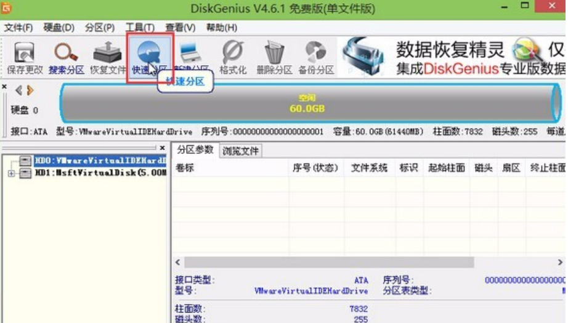The width and height of the screenshot is (568, 323).
Task: Go to next disk with orange right arrow
Action: 30,90
